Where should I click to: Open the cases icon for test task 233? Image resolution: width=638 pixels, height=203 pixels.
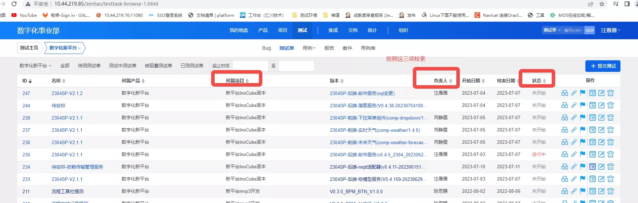click(x=565, y=179)
